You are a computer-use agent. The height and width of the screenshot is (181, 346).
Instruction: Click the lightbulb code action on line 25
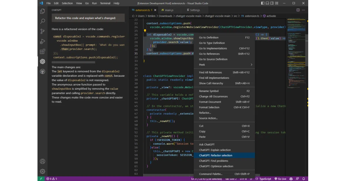[x=145, y=30]
